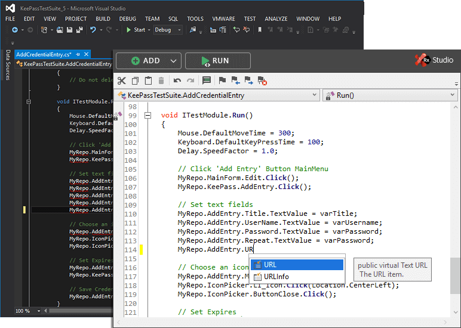Close the AddCredentialEntry.cs tab
Image resolution: width=461 pixels, height=328 pixels.
[86, 54]
